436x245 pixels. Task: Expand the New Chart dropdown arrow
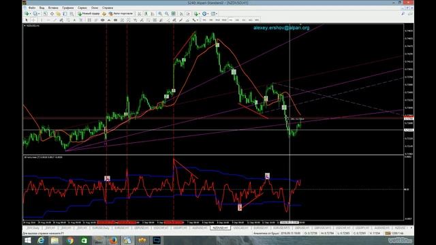click(x=30, y=14)
